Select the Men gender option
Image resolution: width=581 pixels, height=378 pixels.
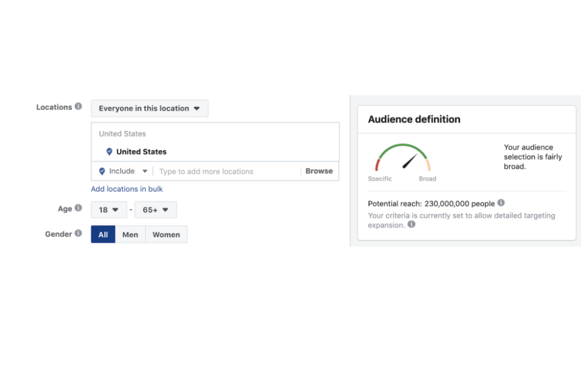pyautogui.click(x=130, y=234)
